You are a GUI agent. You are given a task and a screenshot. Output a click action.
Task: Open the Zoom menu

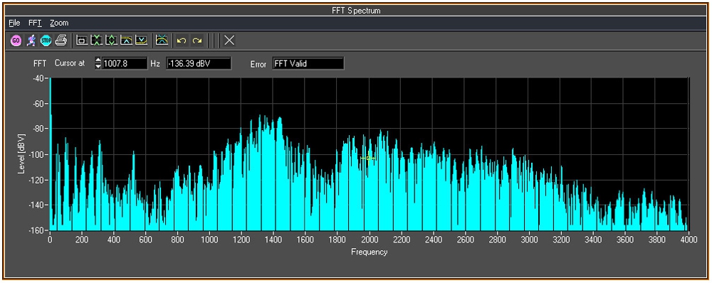click(60, 23)
